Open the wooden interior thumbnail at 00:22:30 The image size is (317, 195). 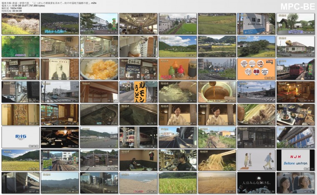99,92
